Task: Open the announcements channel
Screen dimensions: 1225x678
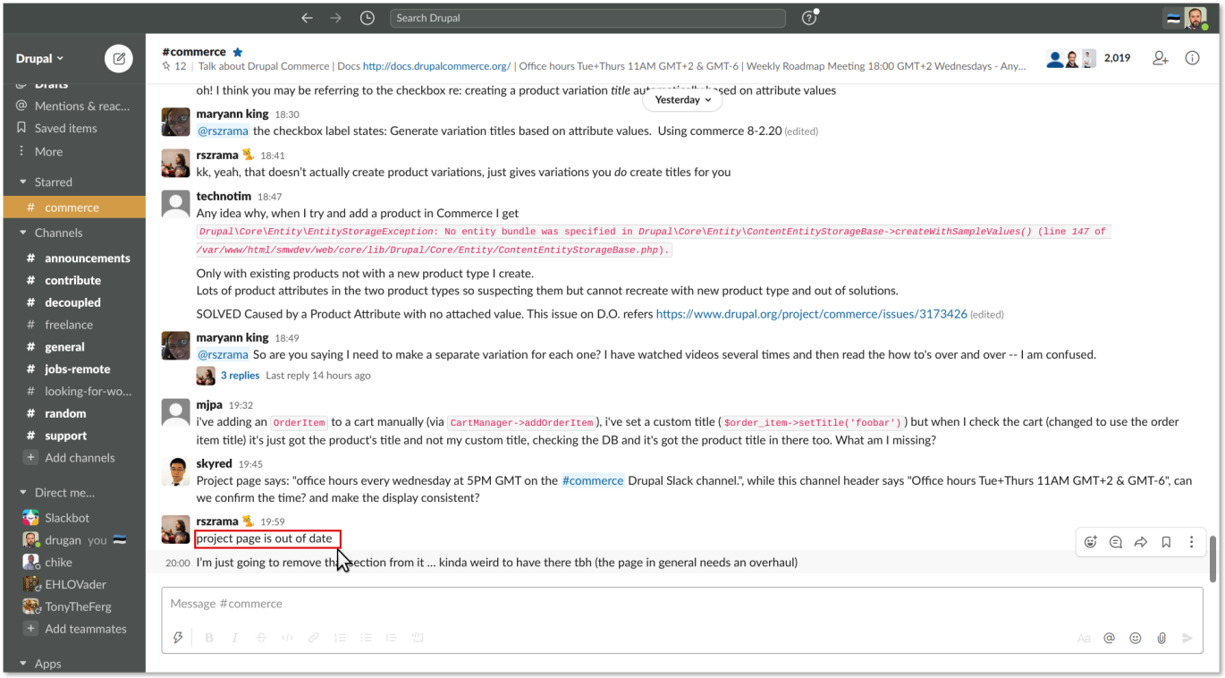Action: 73,258
